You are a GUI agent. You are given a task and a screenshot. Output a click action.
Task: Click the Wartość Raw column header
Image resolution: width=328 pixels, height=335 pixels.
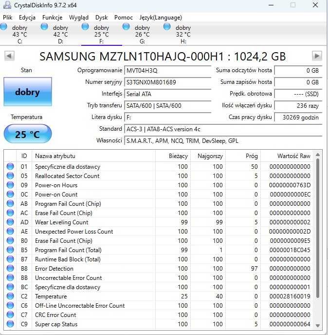(x=287, y=156)
